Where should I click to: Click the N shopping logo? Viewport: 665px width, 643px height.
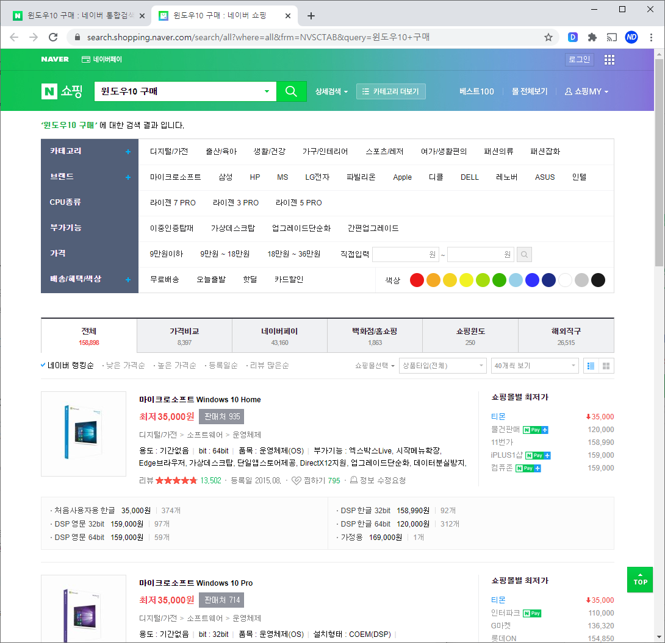[x=62, y=91]
